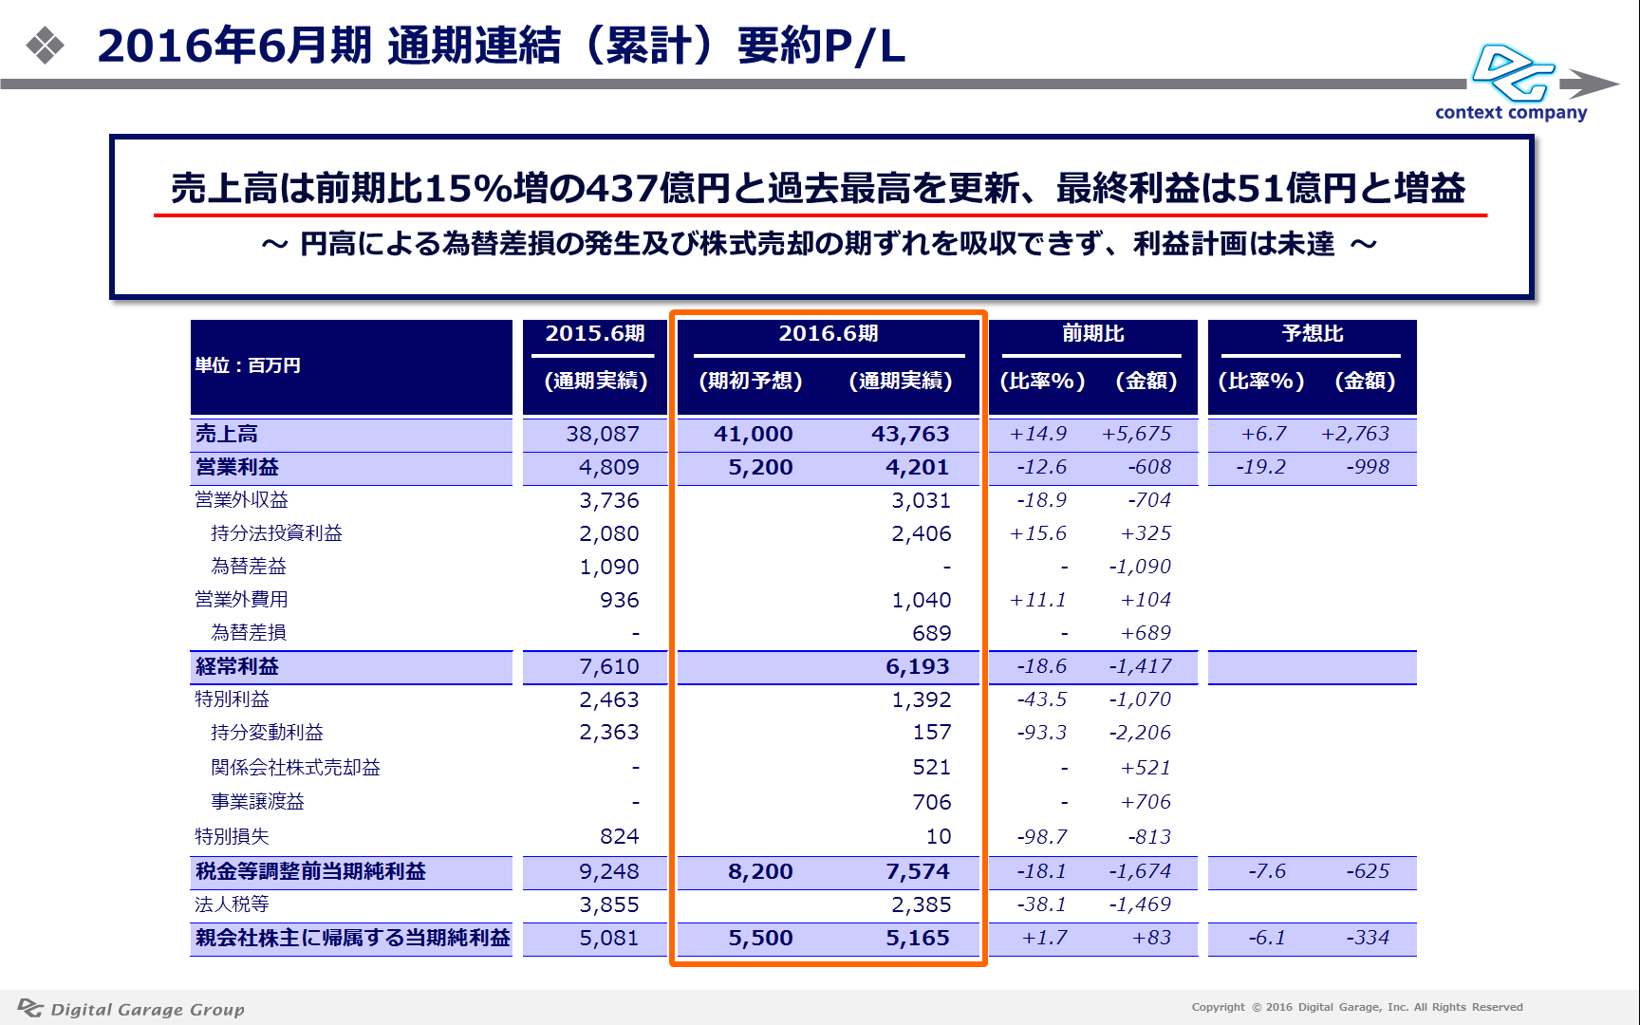Click the +706 amount change value
Image resolution: width=1640 pixels, height=1025 pixels.
(x=1146, y=802)
